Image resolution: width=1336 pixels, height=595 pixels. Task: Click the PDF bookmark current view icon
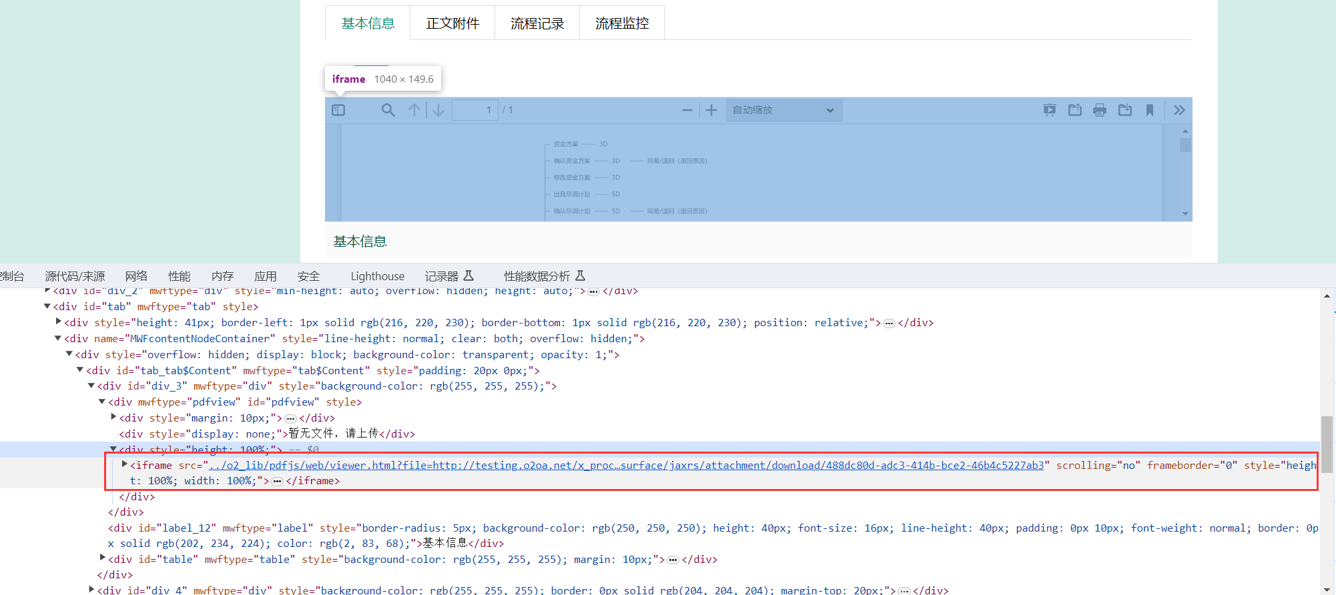[x=1150, y=110]
